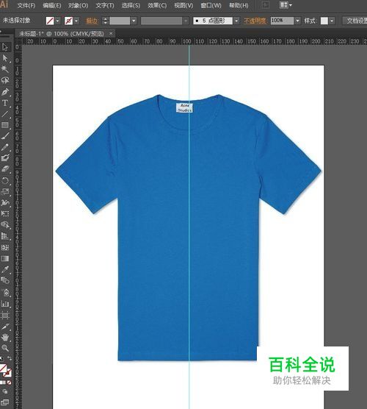Click the 不透明度 opacity panel link
This screenshot has width=367, height=409.
pos(255,21)
